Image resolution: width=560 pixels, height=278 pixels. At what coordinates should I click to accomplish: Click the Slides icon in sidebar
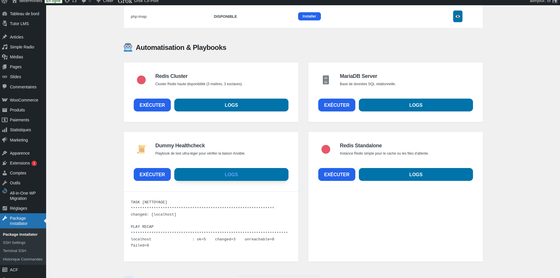tap(5, 77)
